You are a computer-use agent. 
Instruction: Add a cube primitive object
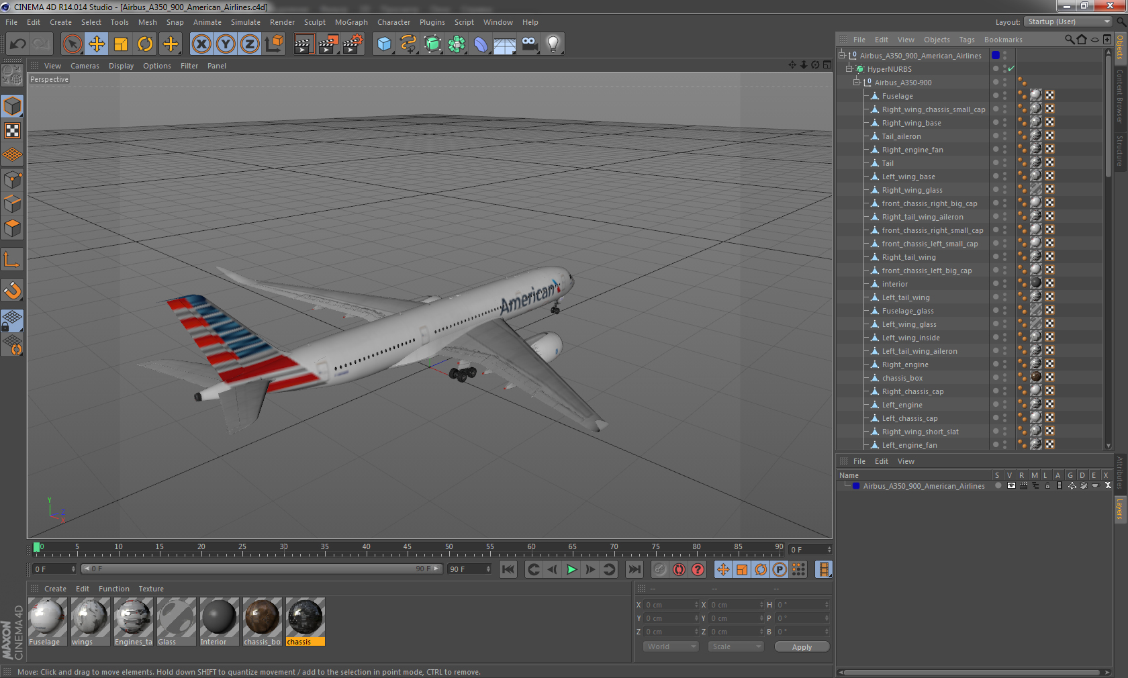(384, 44)
